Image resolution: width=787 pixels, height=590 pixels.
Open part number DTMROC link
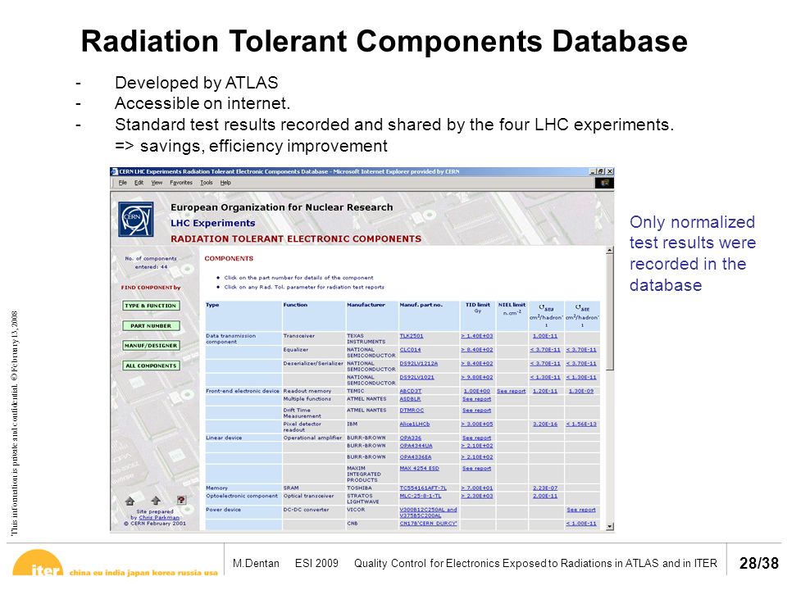tap(412, 410)
